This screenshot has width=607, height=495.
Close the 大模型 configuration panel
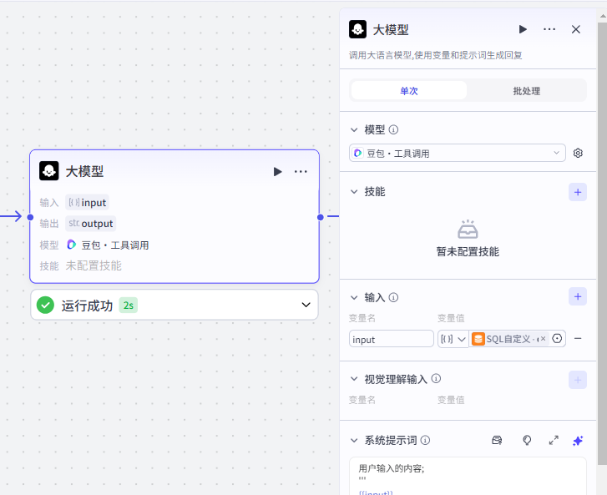(575, 29)
